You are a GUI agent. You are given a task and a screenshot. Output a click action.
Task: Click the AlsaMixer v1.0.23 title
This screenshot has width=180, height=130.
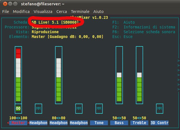(89, 17)
